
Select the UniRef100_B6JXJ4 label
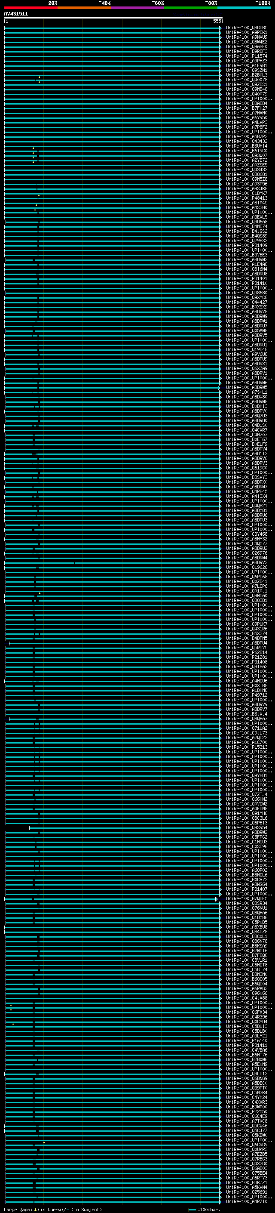pos(247,714)
